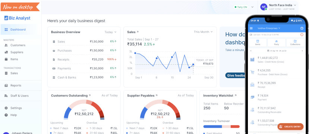This screenshot has height=134, width=309.
Task: Click the blue portion of Inventory Turnover bar
Action: [x=212, y=127]
